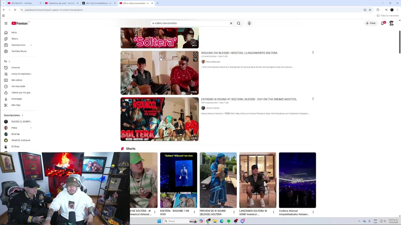
Task: Click the Crear button
Action: [371, 23]
